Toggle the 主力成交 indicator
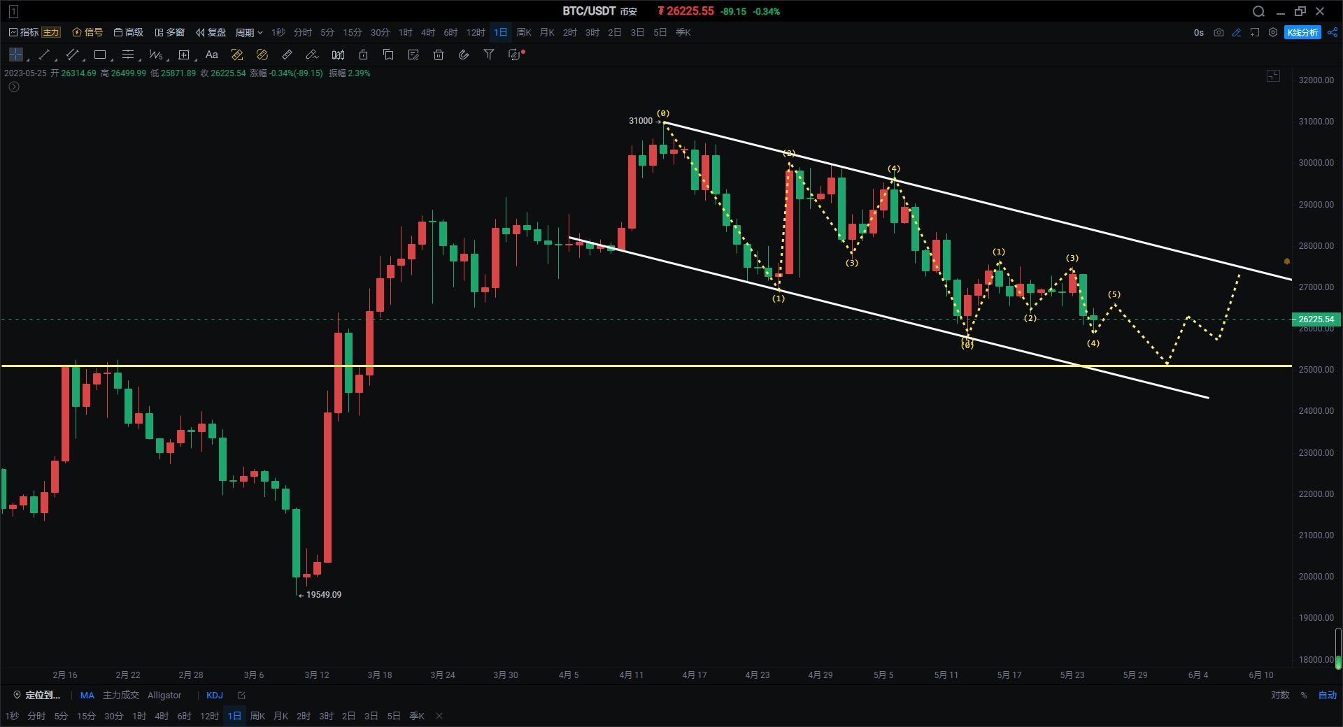This screenshot has width=1343, height=727. (121, 696)
